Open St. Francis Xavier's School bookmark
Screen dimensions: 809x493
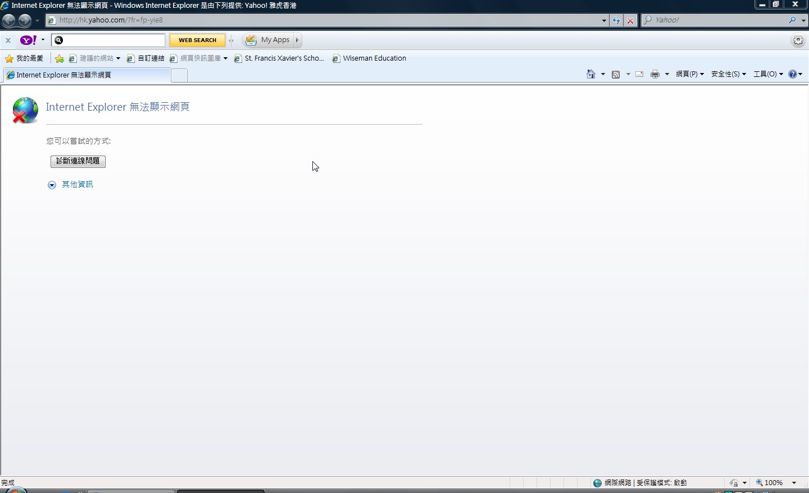[279, 58]
